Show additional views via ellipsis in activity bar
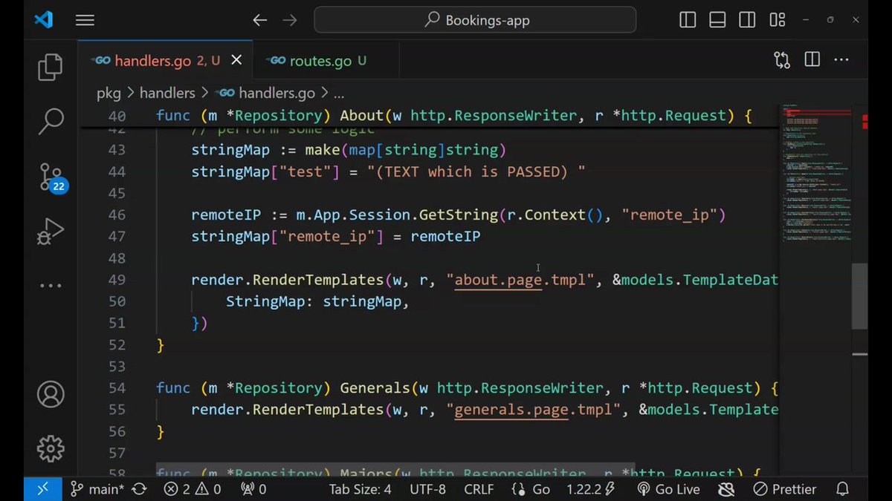The width and height of the screenshot is (892, 501). (50, 285)
